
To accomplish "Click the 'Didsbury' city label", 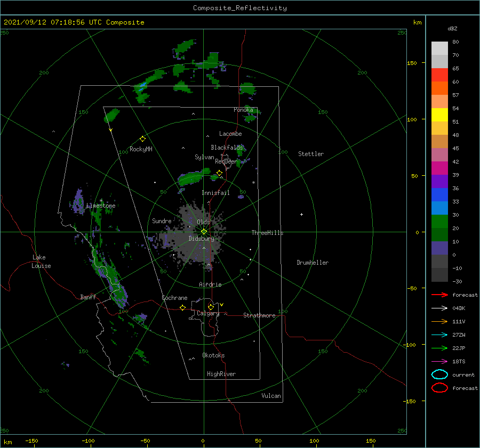I will pyautogui.click(x=201, y=239).
